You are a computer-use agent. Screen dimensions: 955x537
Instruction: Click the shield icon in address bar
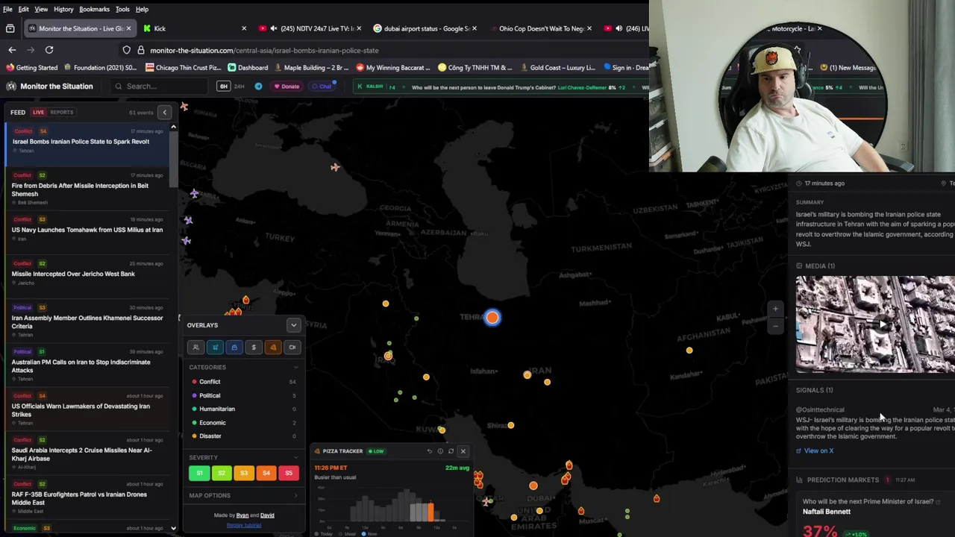pyautogui.click(x=127, y=50)
